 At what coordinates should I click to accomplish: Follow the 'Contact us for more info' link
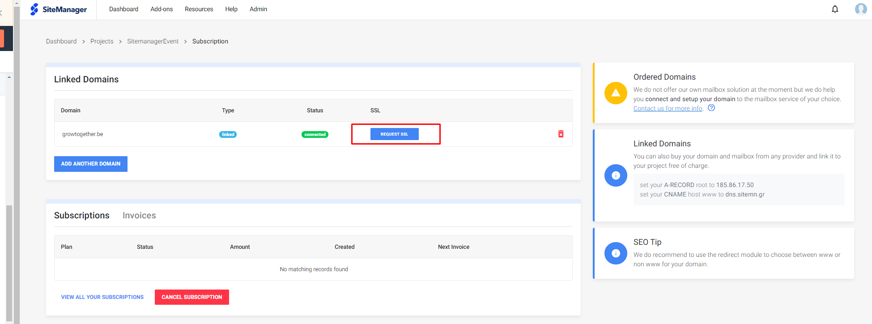668,108
